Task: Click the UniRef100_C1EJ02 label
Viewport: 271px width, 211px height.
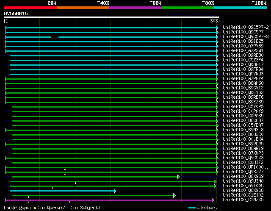Action: click(x=243, y=195)
